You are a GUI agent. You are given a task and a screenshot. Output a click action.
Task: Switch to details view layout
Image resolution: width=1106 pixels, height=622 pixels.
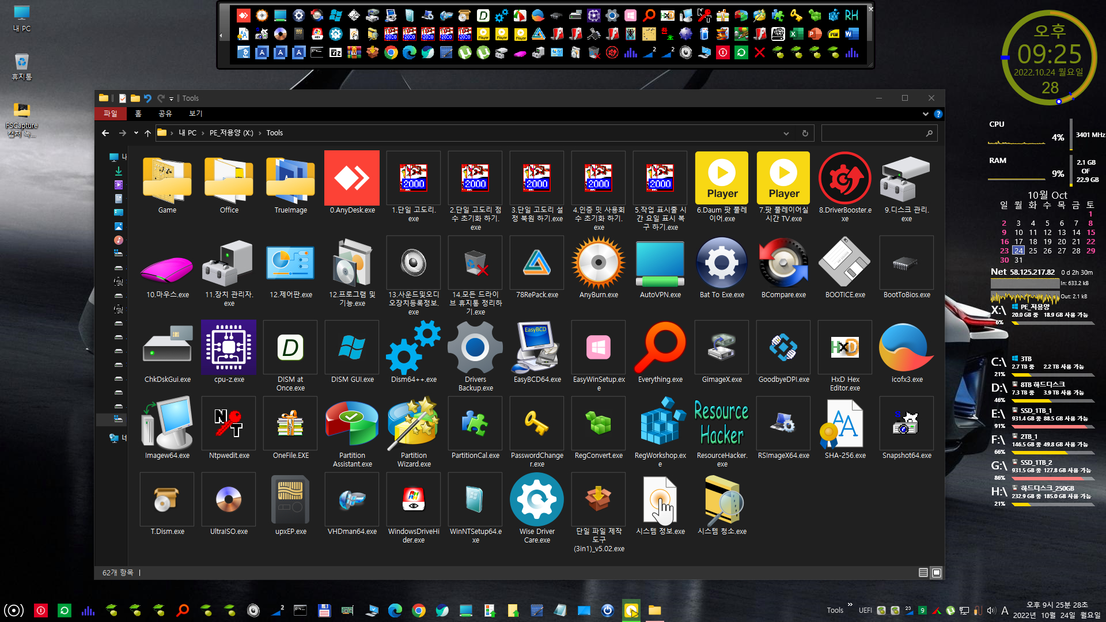tap(923, 572)
